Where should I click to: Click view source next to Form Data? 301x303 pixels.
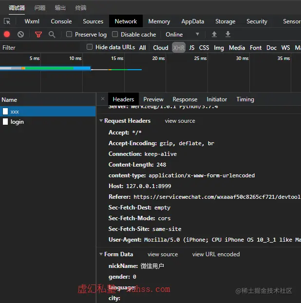coord(163,254)
